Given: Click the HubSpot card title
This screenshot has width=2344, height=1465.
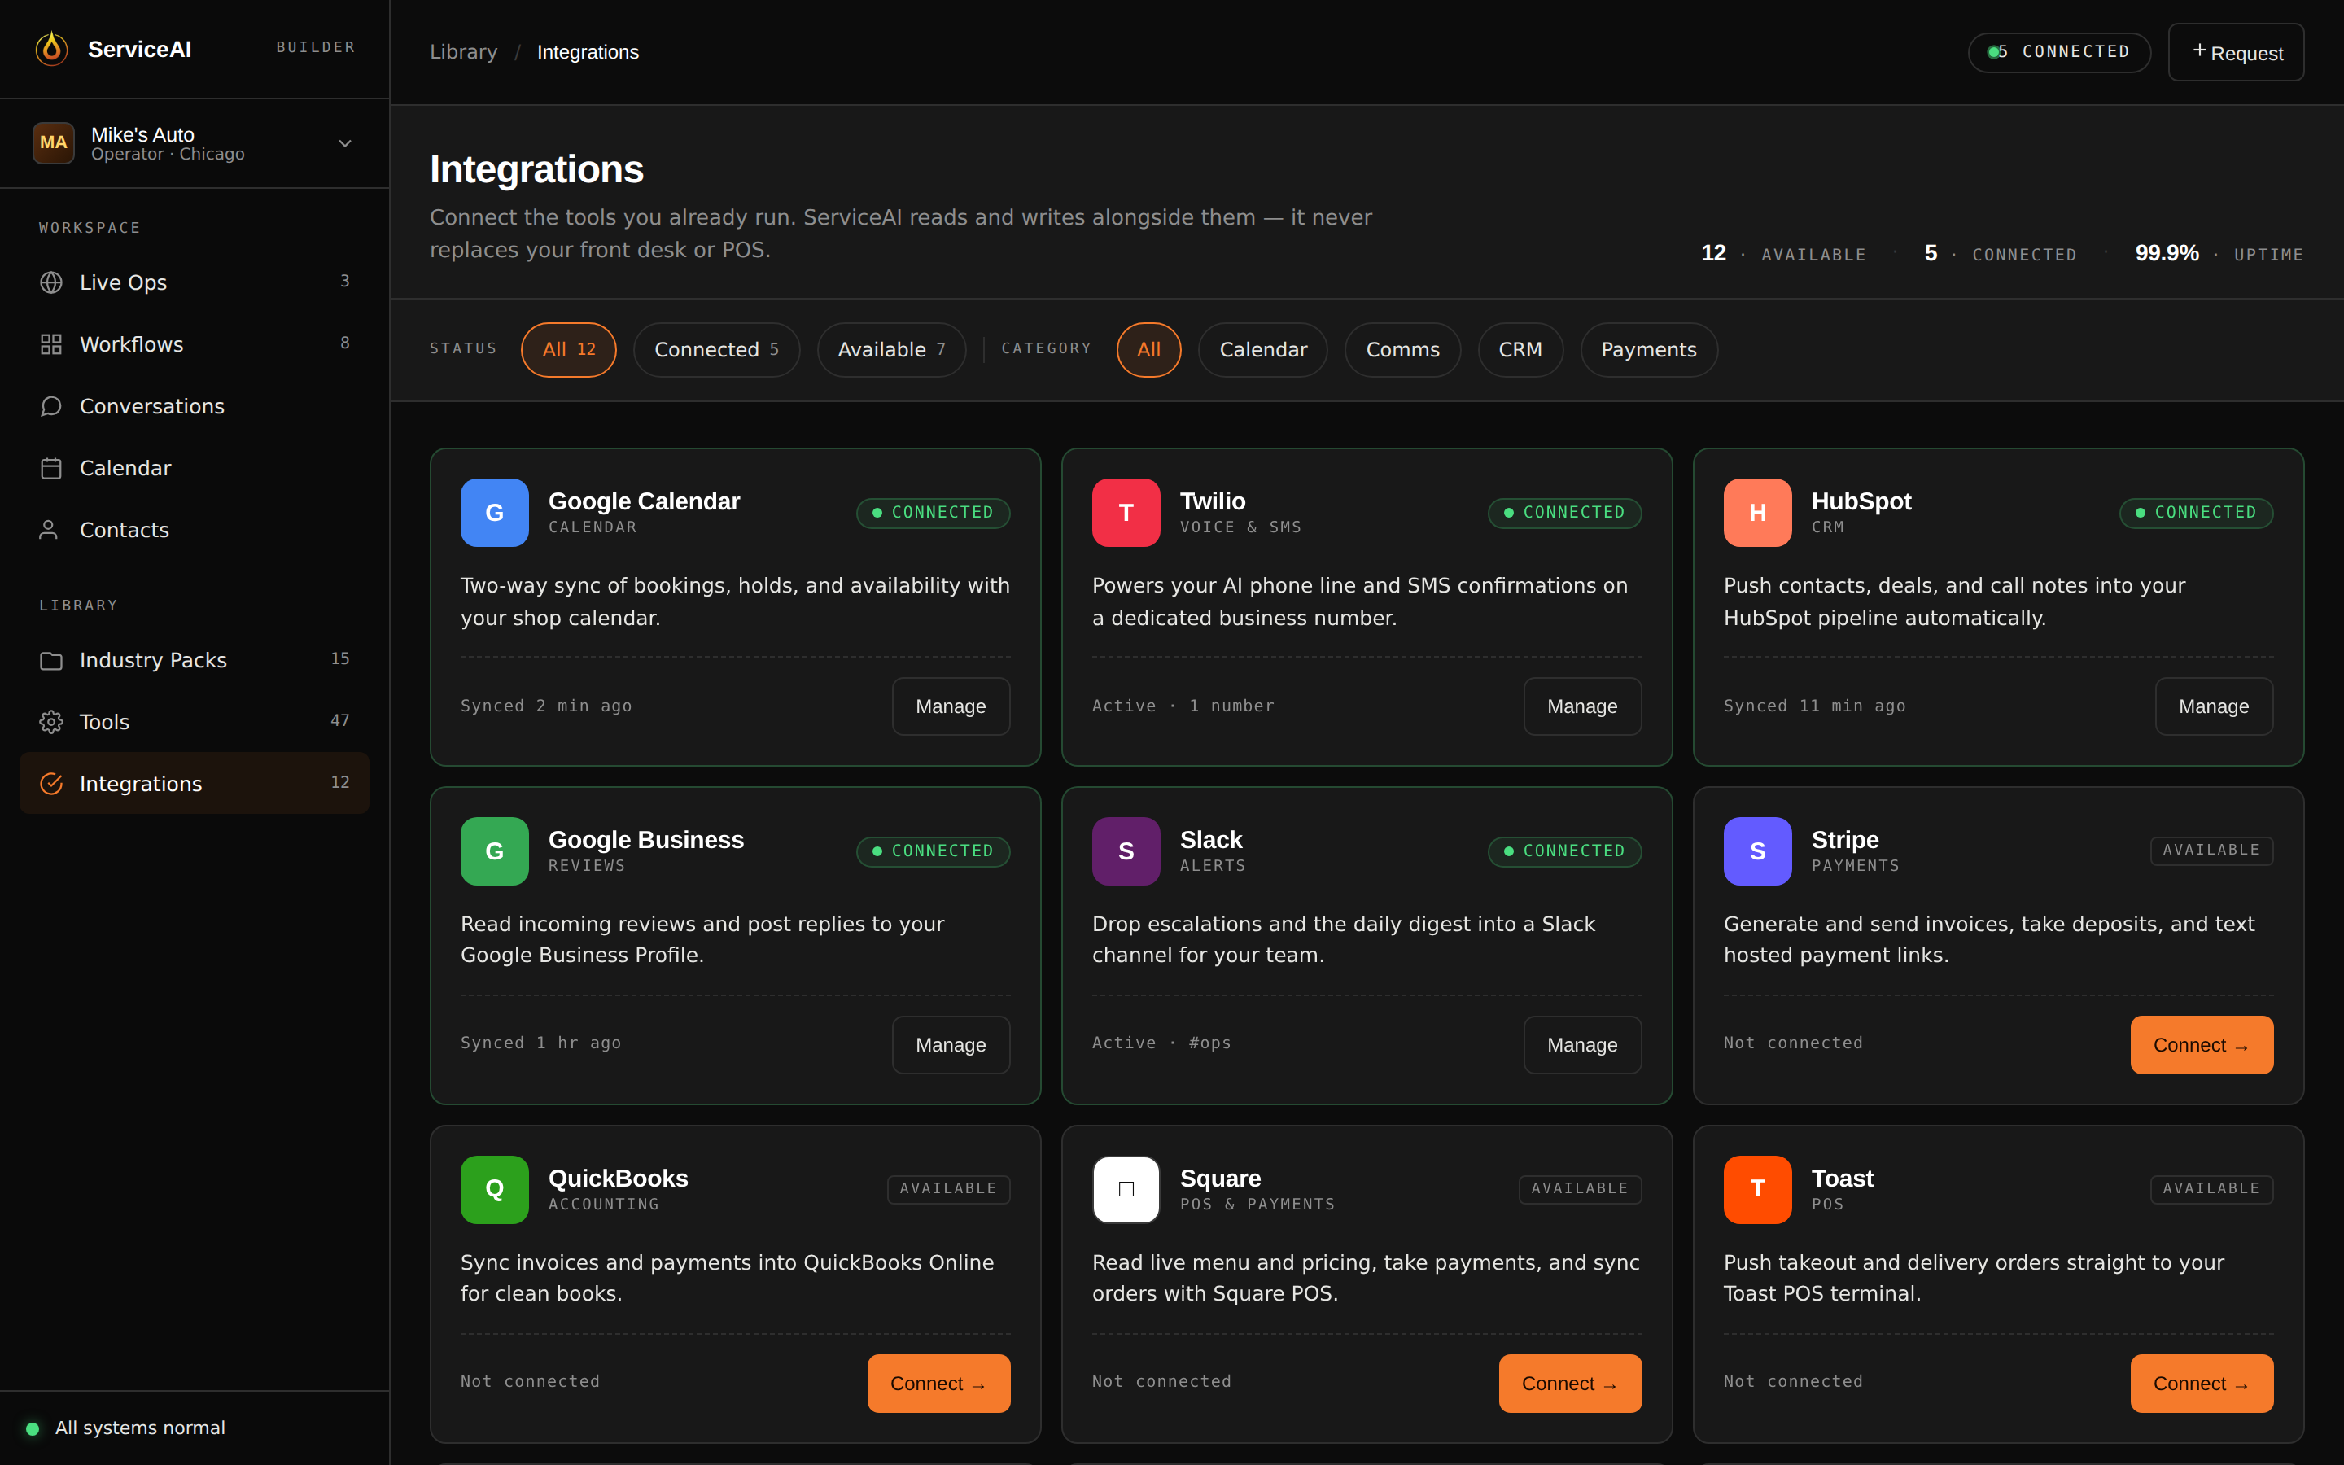Looking at the screenshot, I should [x=1861, y=501].
